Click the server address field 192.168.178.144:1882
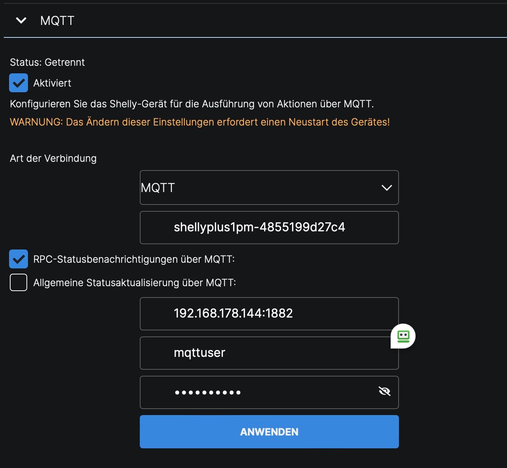507x468 pixels. point(269,313)
